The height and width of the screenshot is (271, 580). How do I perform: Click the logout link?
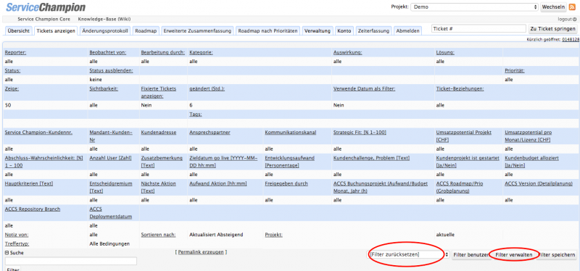click(x=567, y=20)
